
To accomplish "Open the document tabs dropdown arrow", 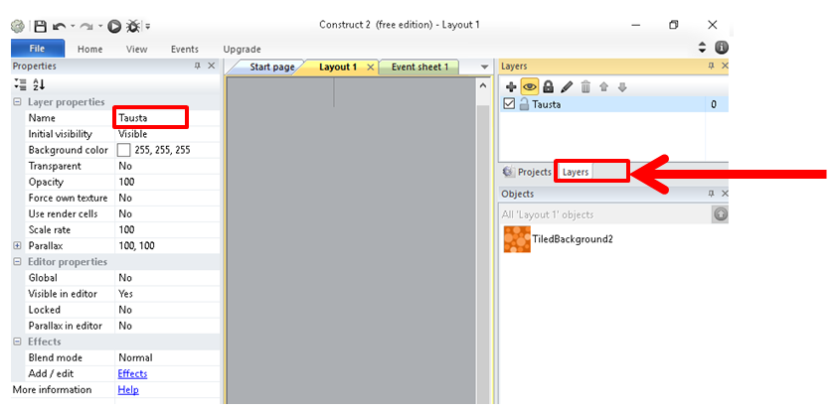I will (484, 68).
